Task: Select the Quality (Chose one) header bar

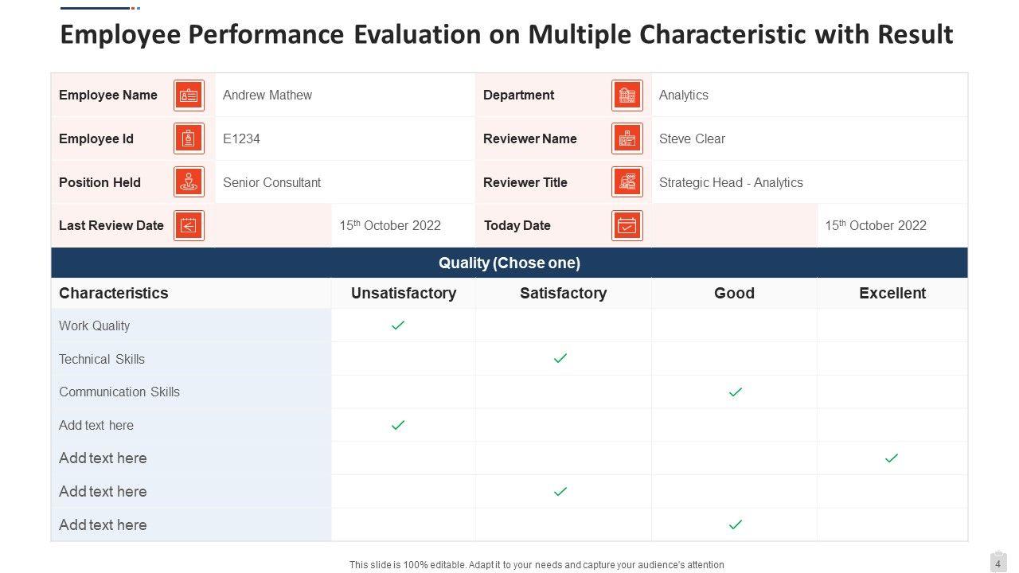Action: coord(509,263)
